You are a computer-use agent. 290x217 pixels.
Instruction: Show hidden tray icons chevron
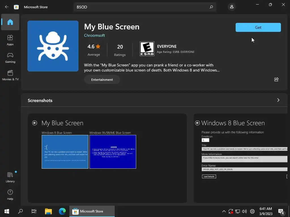[x=224, y=211]
